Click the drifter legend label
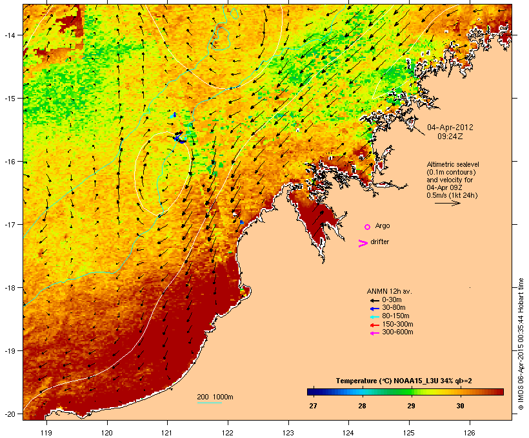Screen dimensions: 529x438 click(379, 242)
